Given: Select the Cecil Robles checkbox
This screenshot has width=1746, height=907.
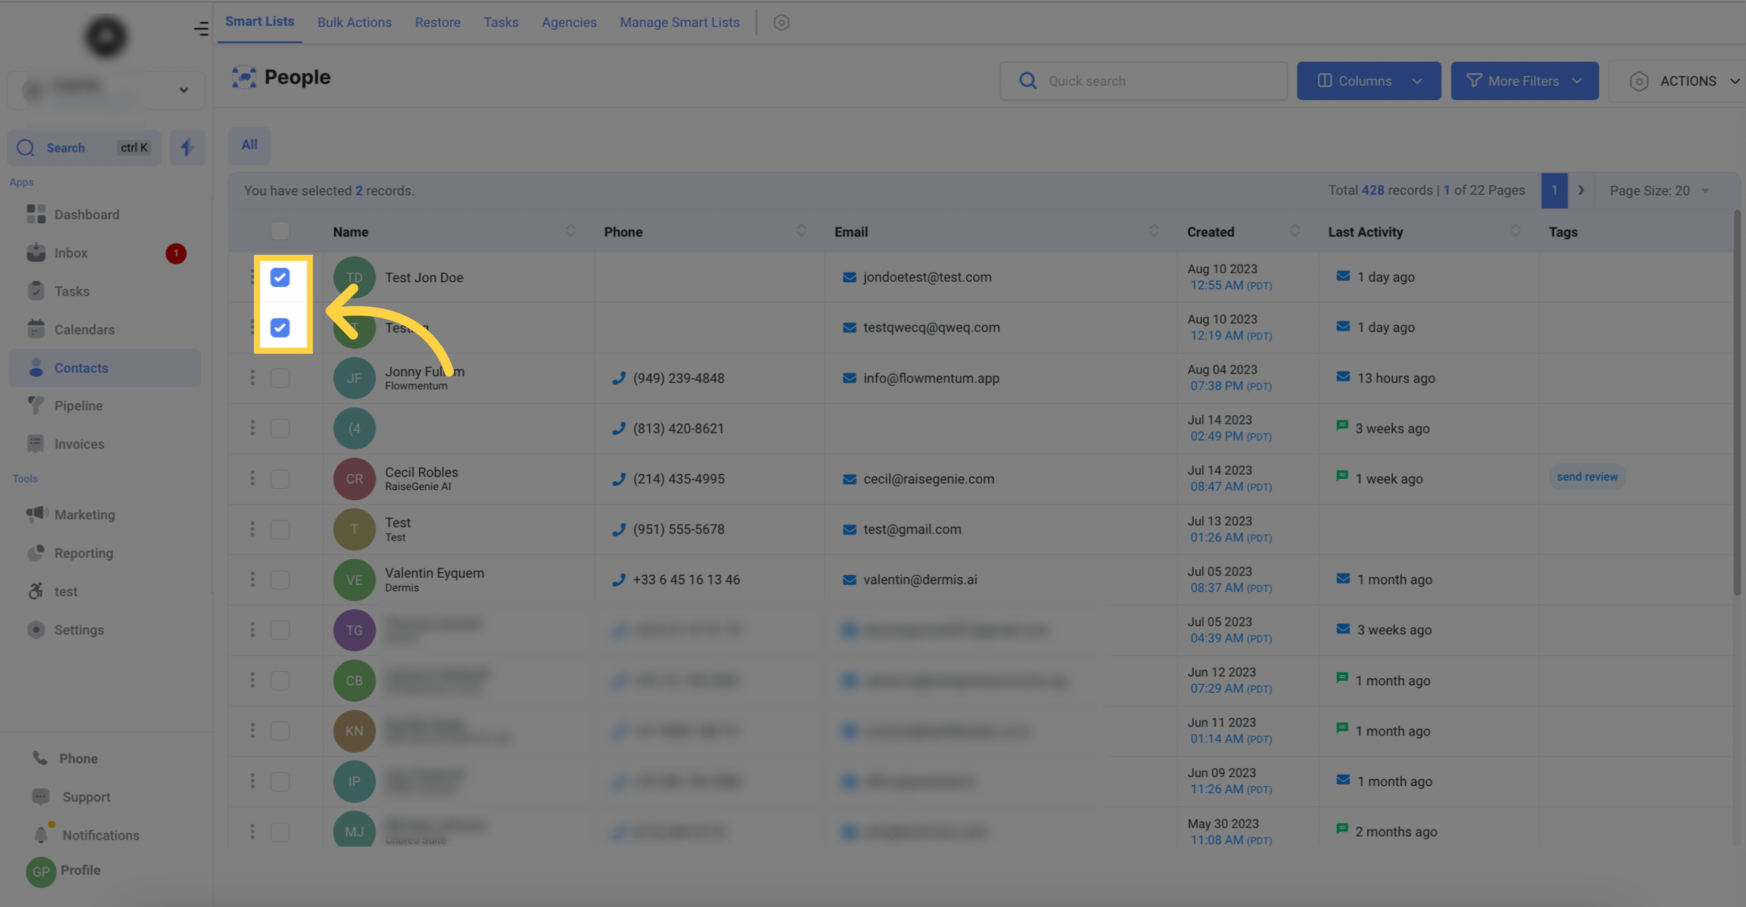Looking at the screenshot, I should pos(280,479).
